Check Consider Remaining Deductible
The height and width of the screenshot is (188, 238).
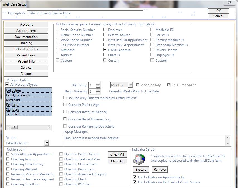click(x=65, y=126)
